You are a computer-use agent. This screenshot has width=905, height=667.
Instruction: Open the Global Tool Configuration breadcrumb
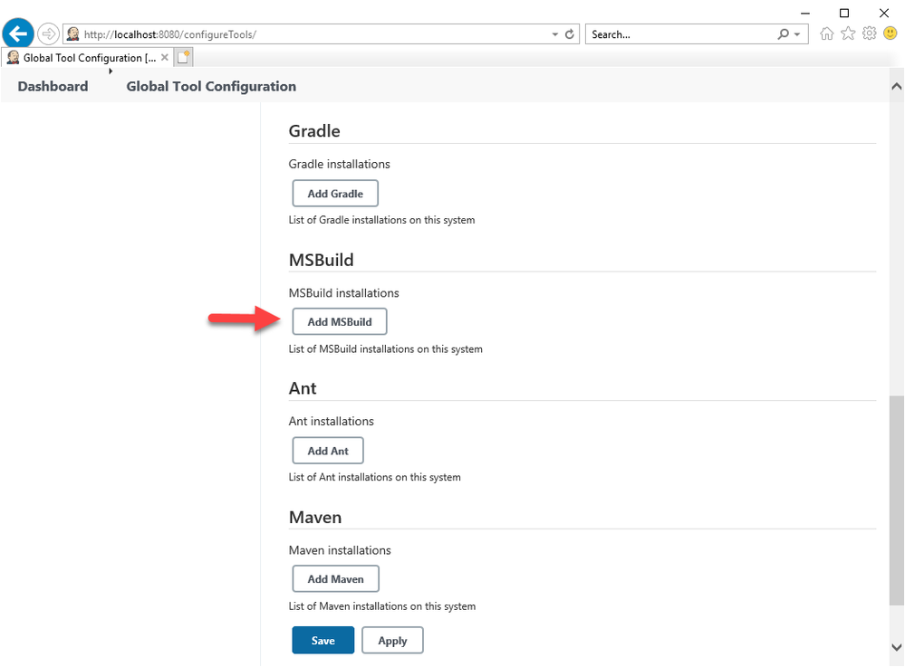pyautogui.click(x=211, y=87)
